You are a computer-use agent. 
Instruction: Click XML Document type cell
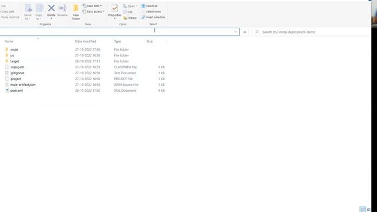pyautogui.click(x=125, y=91)
